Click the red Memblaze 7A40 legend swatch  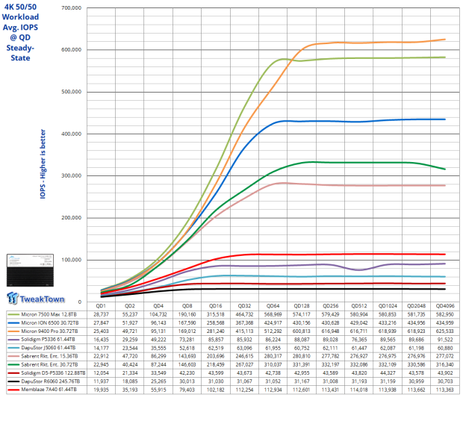click(x=13, y=390)
